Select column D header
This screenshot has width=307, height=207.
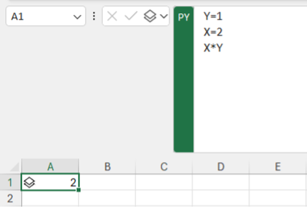click(221, 167)
